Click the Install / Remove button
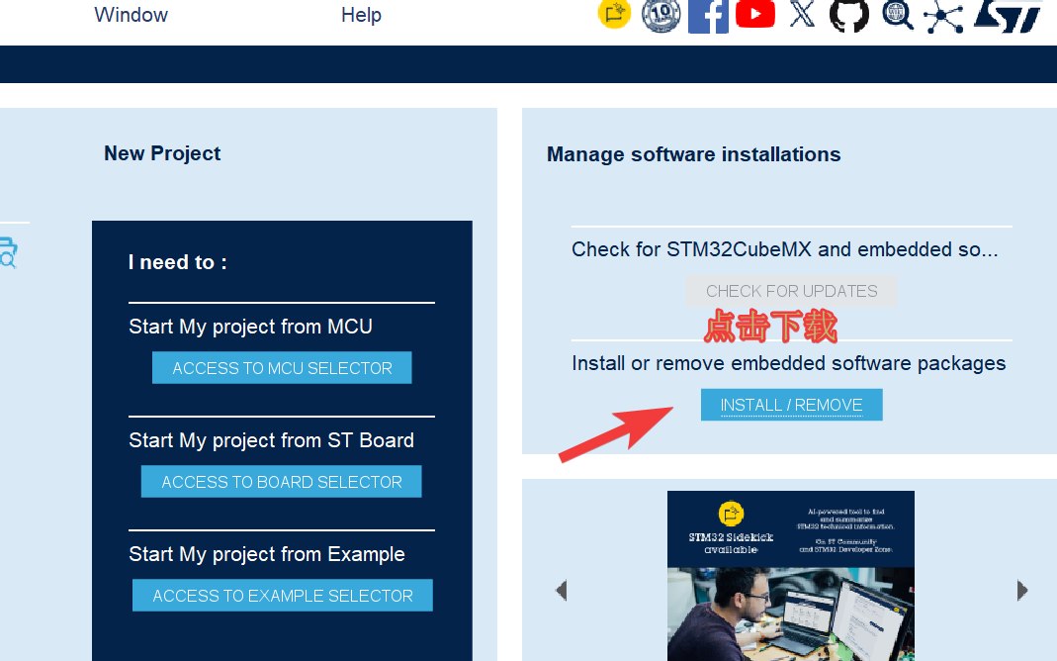The width and height of the screenshot is (1057, 661). click(791, 405)
